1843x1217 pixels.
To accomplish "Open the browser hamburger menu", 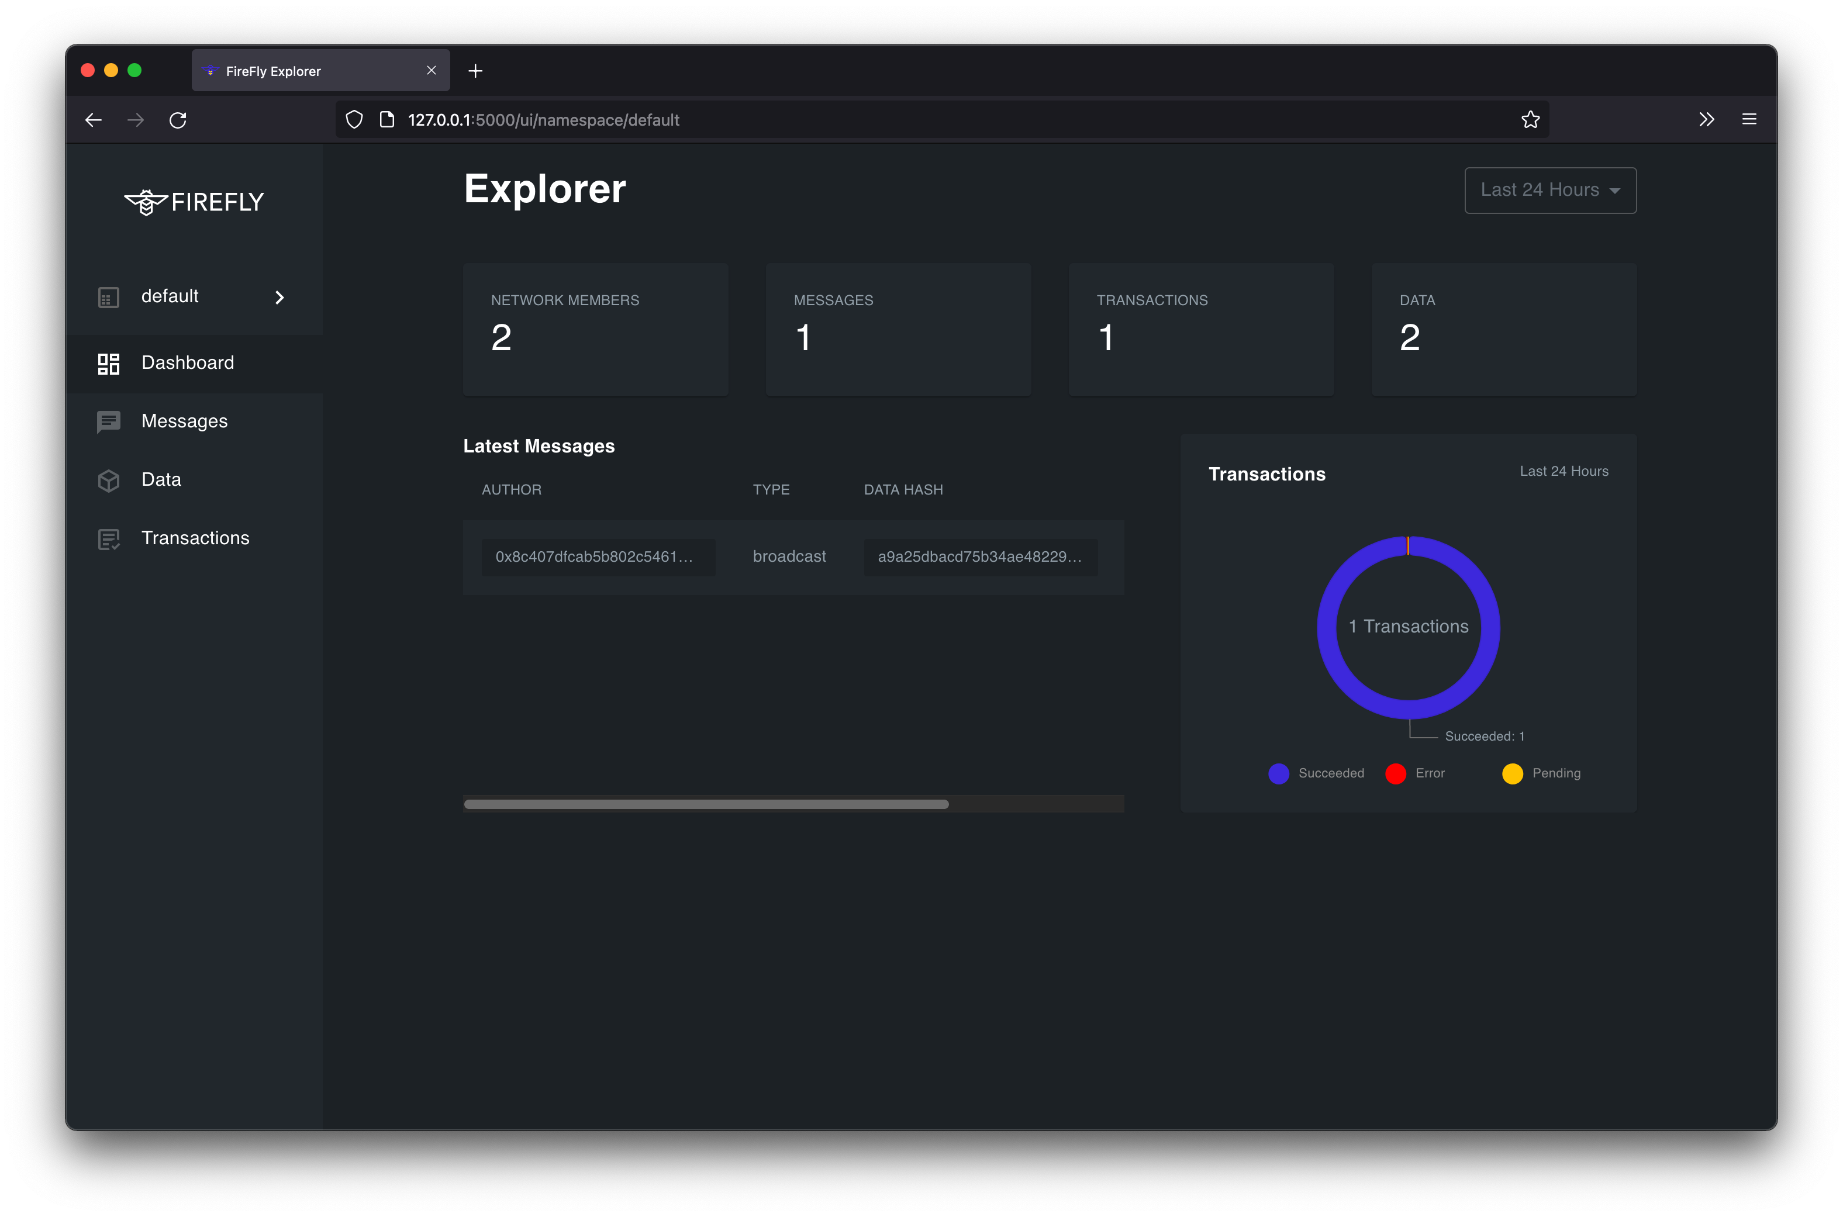I will click(x=1749, y=119).
